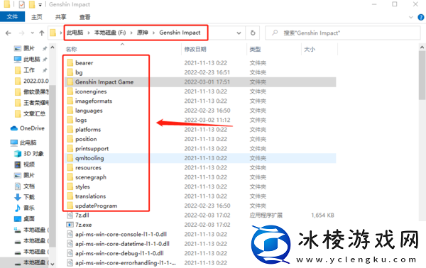Open 桌面 in the navigation pane
The image size is (426, 268).
click(29, 218)
